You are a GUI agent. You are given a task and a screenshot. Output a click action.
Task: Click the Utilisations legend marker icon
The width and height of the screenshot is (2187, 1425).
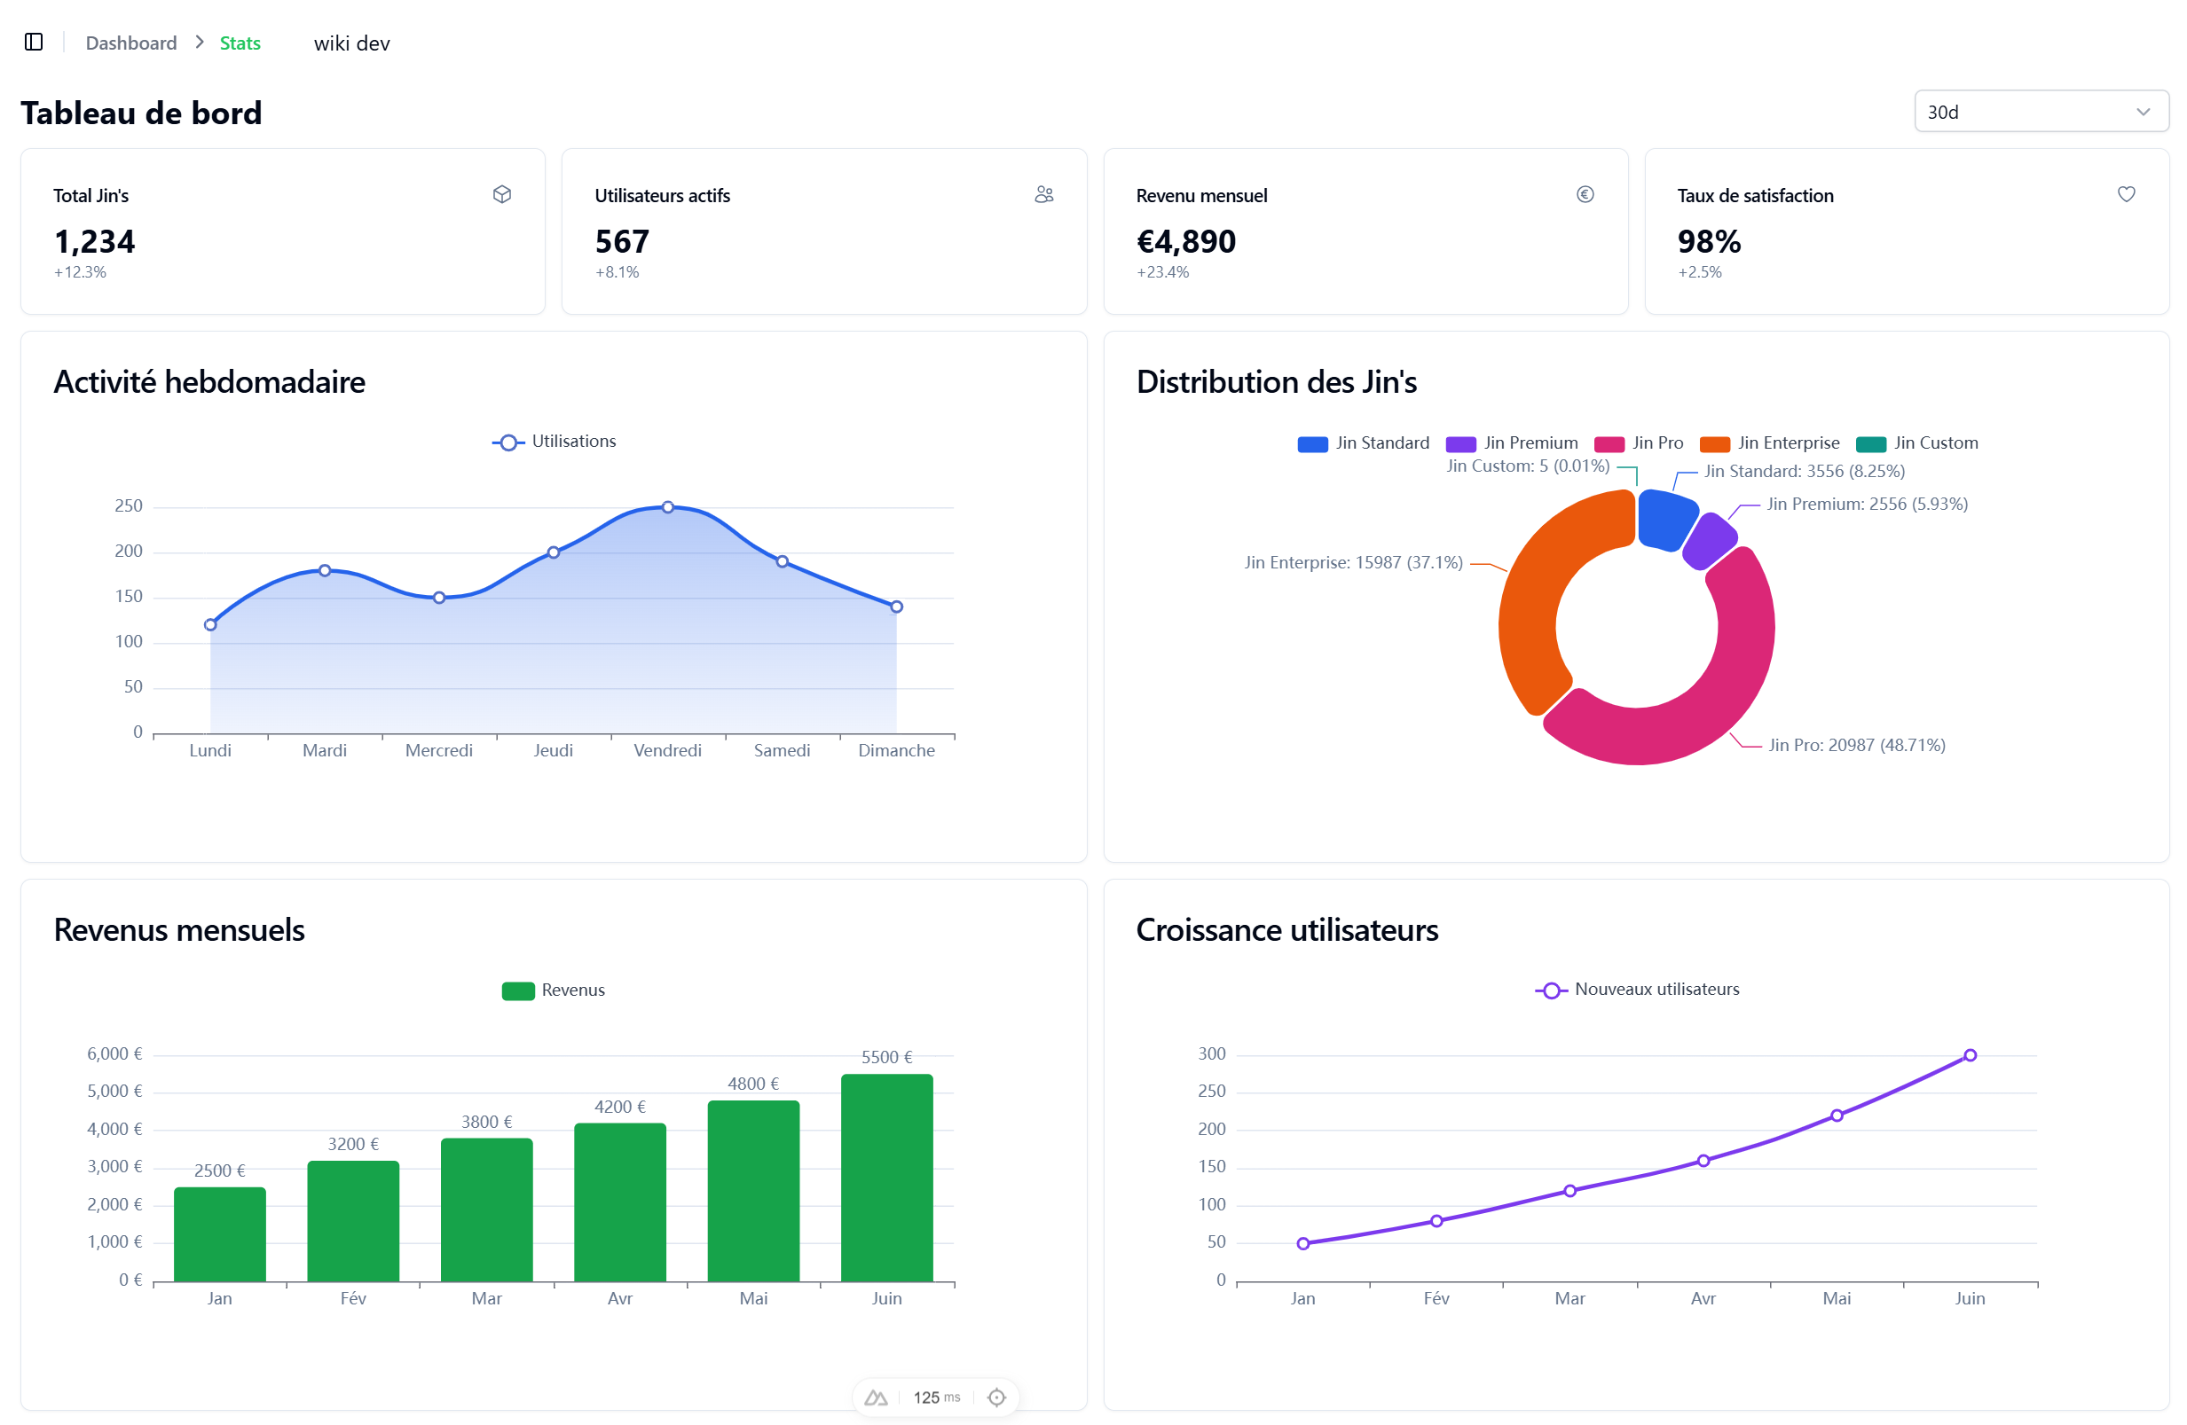point(507,442)
